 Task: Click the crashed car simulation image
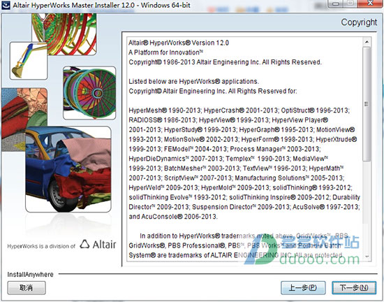pos(68,169)
